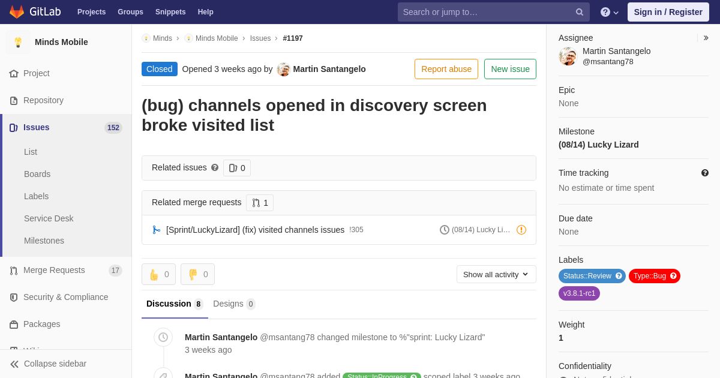Viewport: 720px width, 378px height.
Task: Switch to the Designs tab
Action: tap(234, 304)
